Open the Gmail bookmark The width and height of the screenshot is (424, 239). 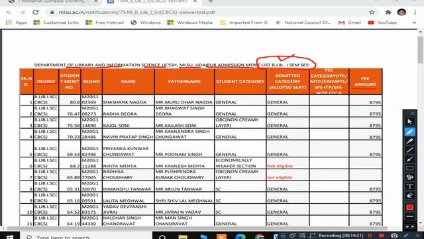pos(350,23)
